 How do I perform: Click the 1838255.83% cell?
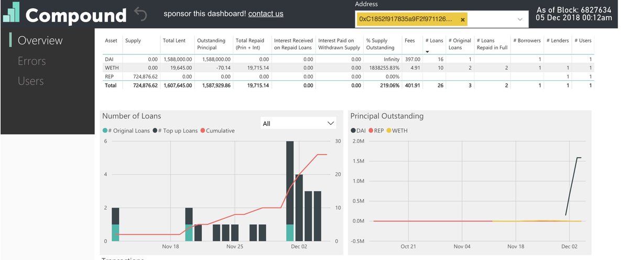tap(384, 68)
